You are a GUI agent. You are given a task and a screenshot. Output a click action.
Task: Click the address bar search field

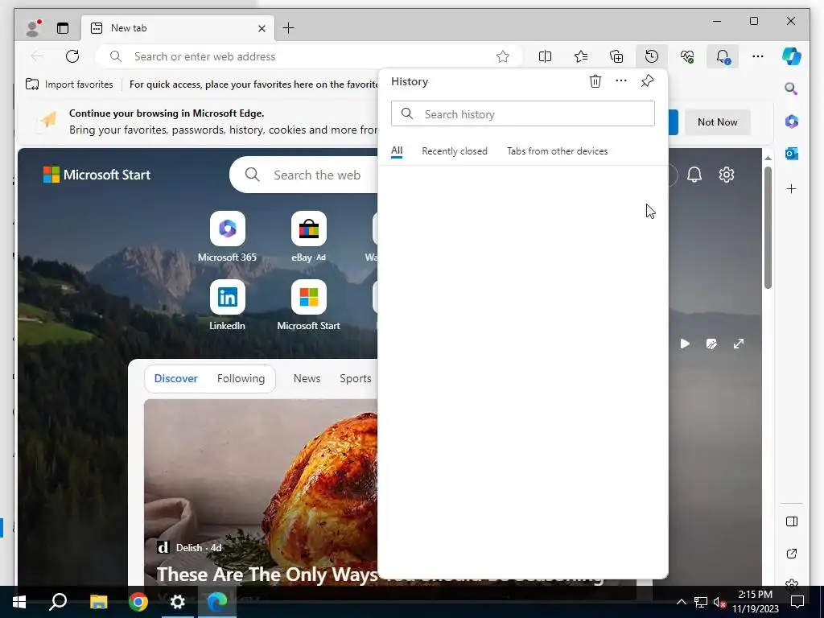pos(309,56)
